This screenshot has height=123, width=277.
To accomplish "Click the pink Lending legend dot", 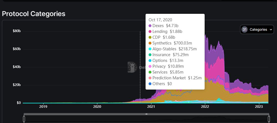I will pos(150,32).
